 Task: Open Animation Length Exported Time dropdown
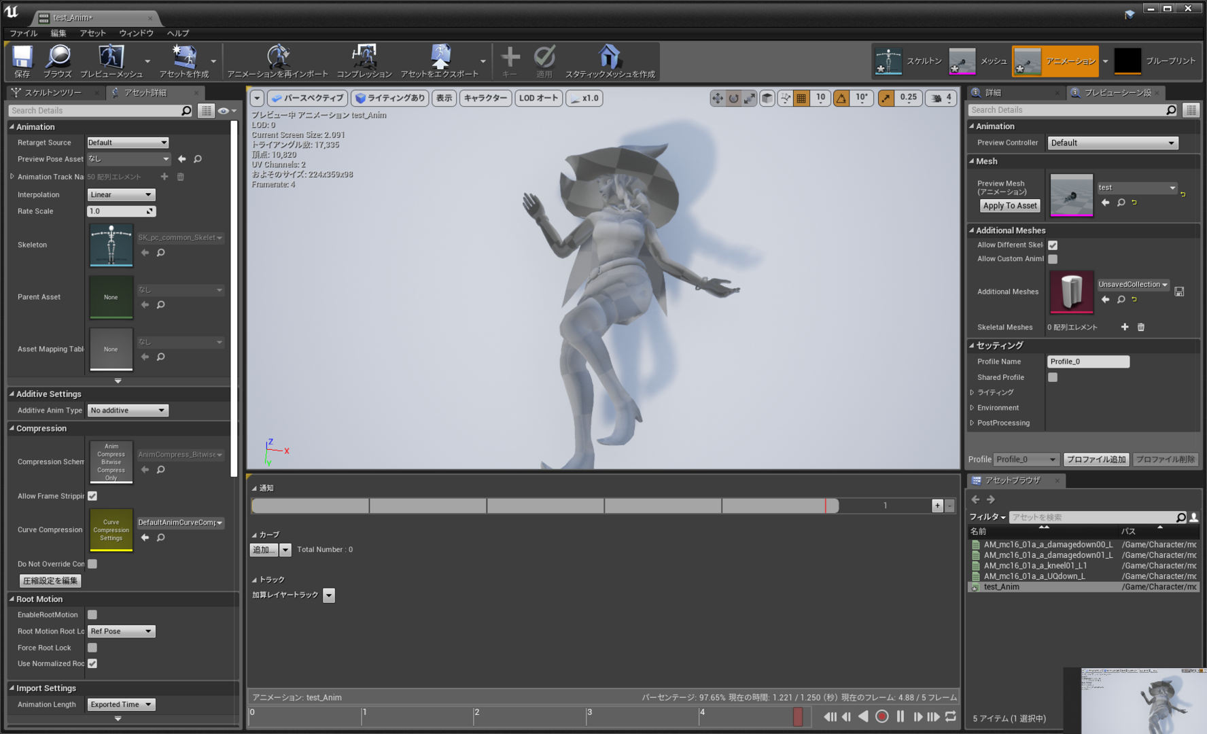click(122, 705)
